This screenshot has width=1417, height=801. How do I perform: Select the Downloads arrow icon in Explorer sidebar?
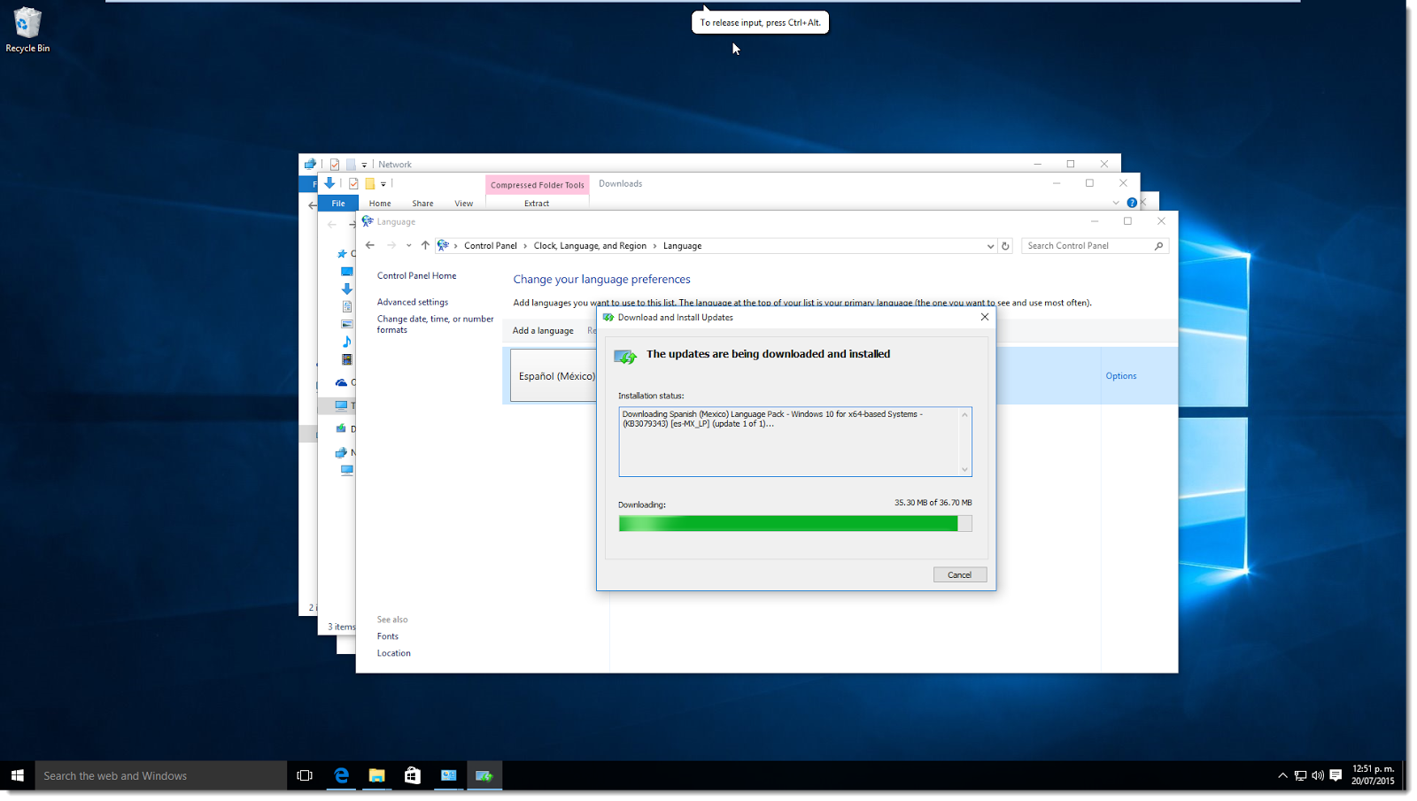347,289
